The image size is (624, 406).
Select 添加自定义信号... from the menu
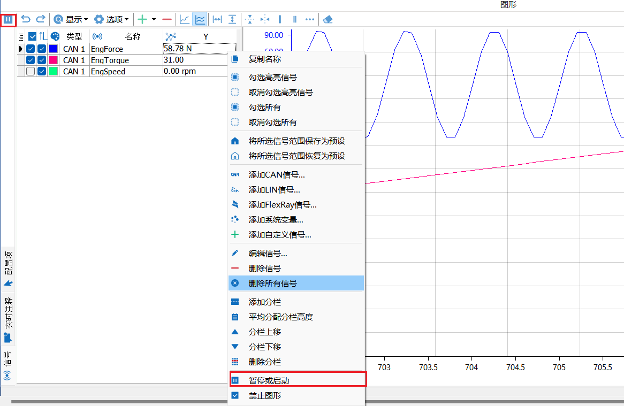[296, 235]
